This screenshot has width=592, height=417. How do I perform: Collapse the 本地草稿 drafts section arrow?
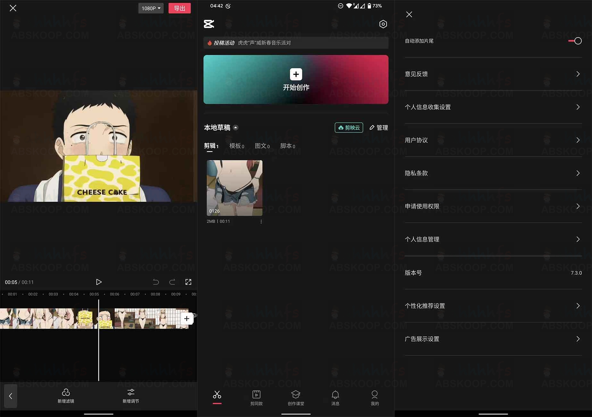[x=236, y=128]
